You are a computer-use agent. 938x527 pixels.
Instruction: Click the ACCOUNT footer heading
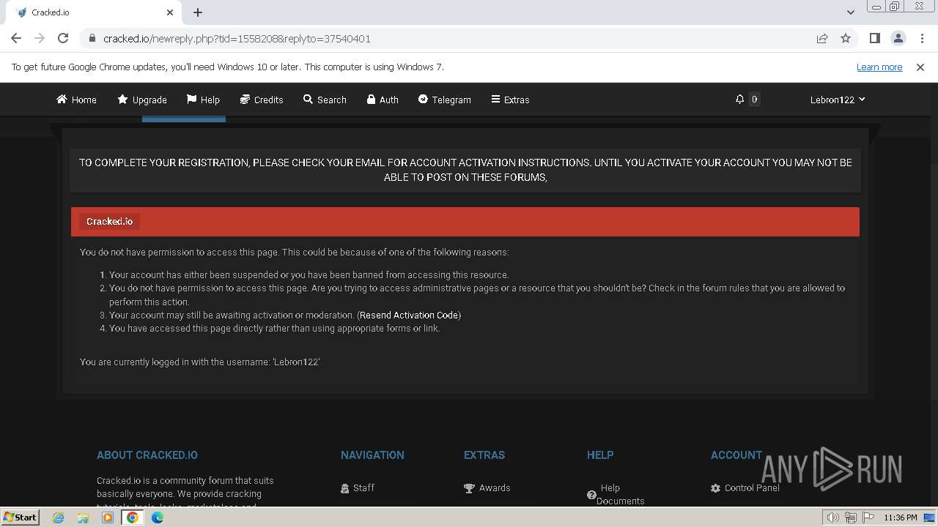point(736,455)
